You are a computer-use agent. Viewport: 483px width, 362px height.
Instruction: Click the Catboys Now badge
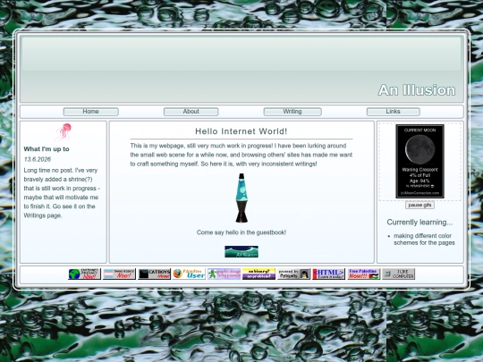[x=154, y=274]
